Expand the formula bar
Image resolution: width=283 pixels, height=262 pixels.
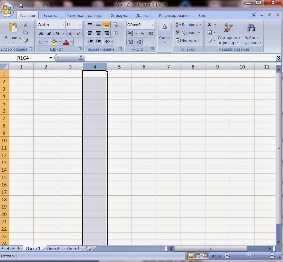pos(278,58)
